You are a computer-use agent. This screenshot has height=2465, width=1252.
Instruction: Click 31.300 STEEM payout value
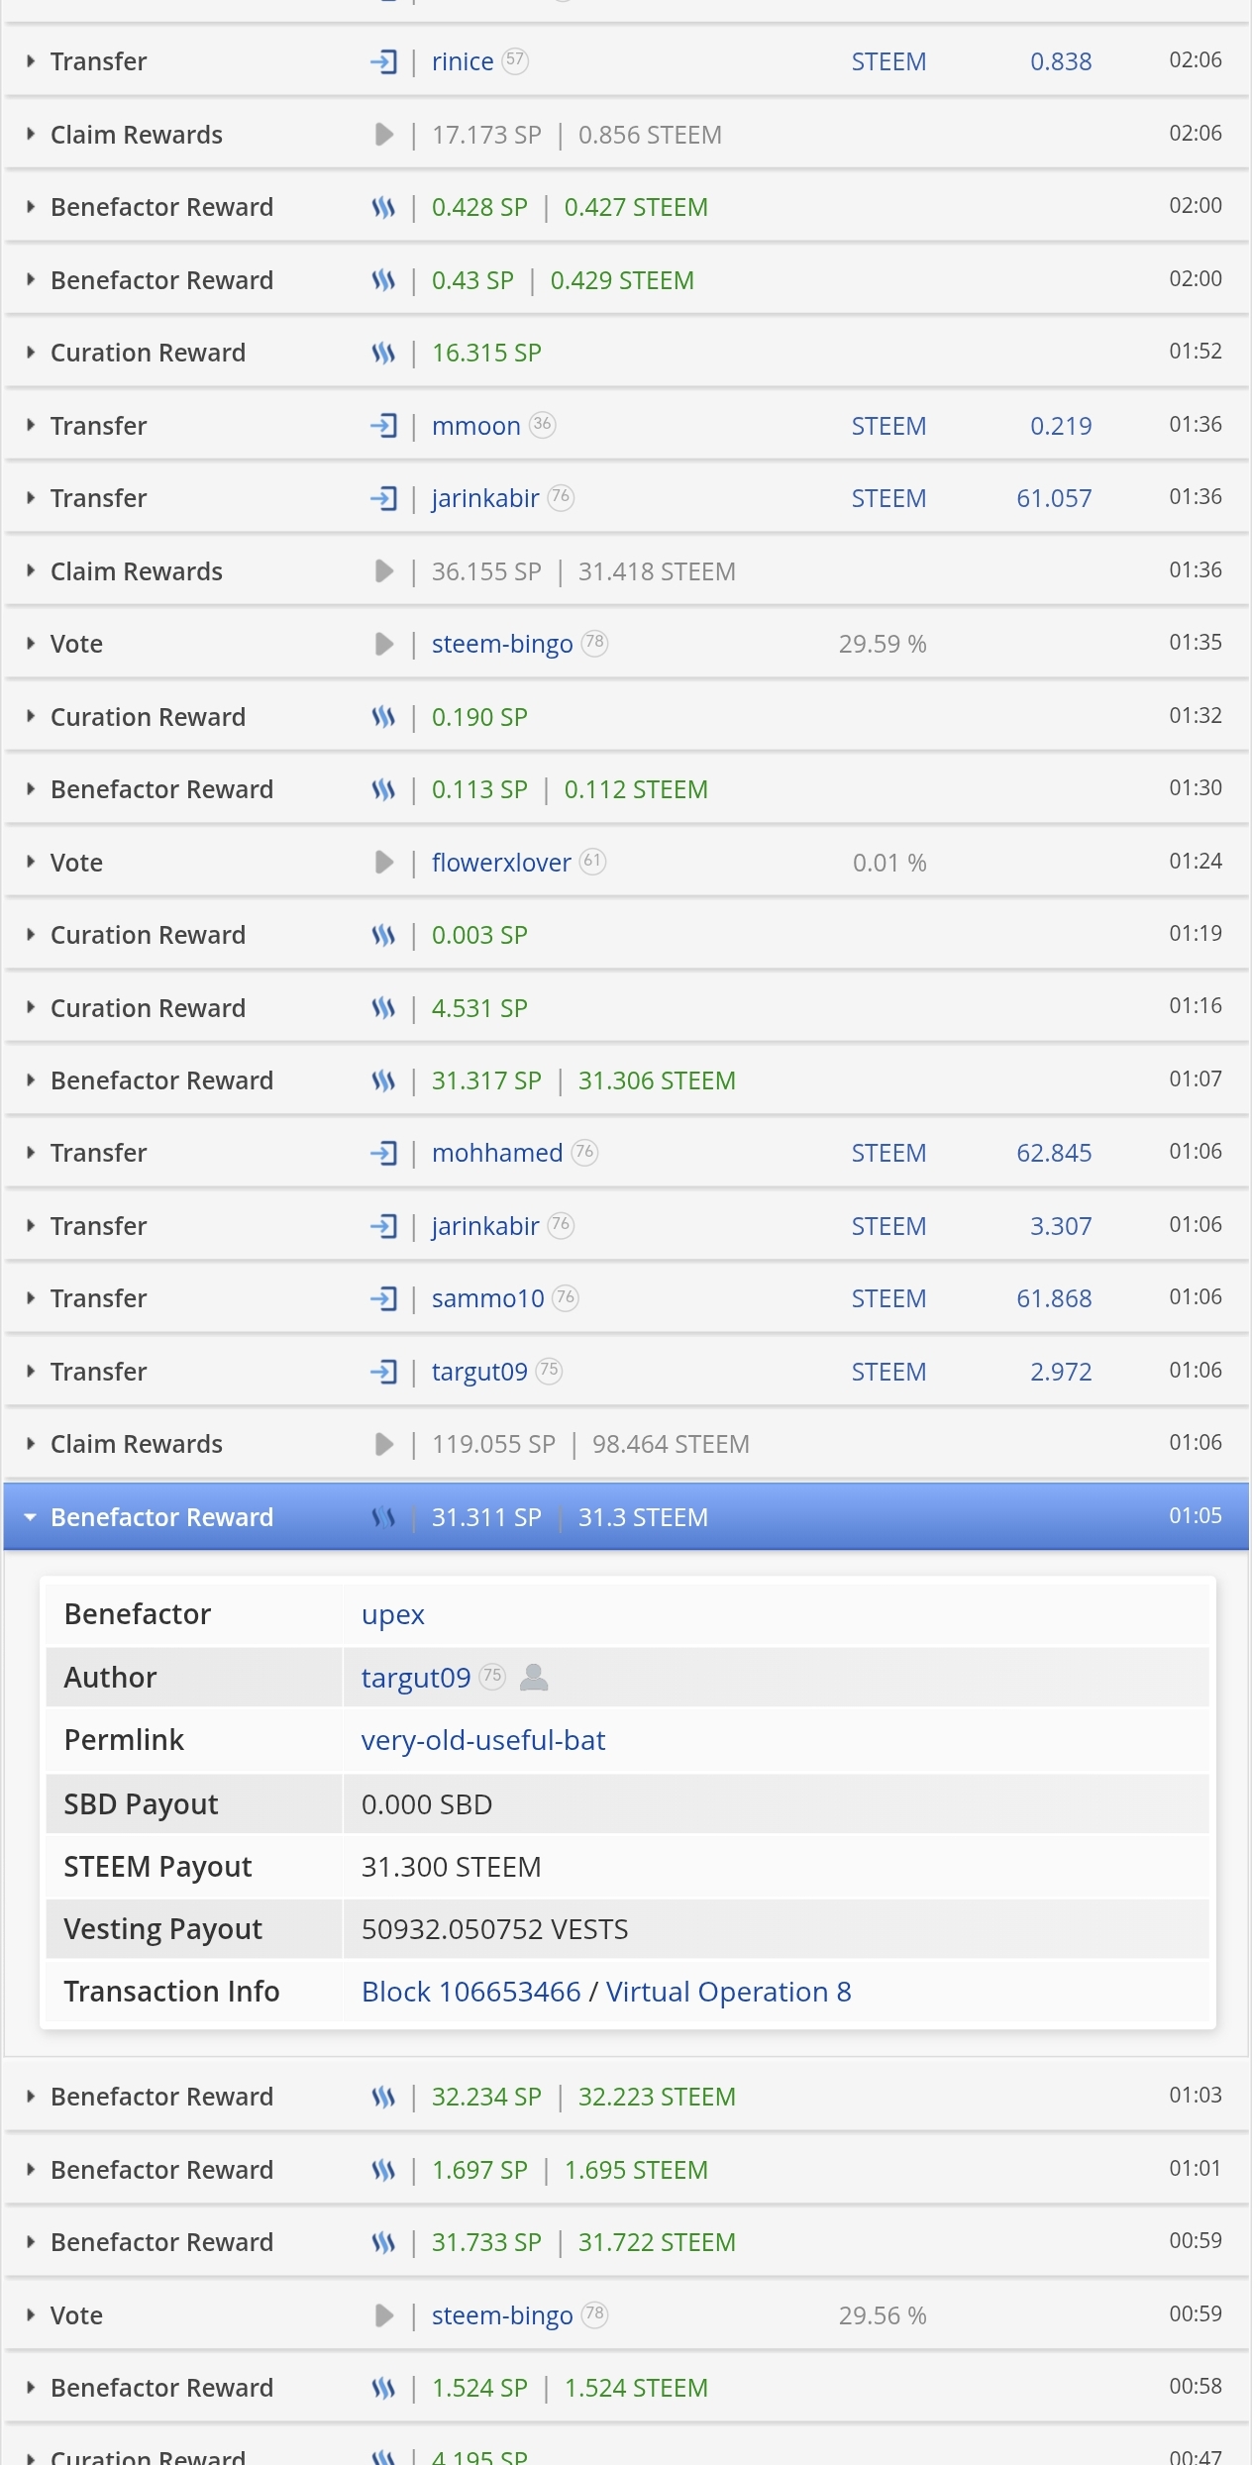pos(451,1867)
